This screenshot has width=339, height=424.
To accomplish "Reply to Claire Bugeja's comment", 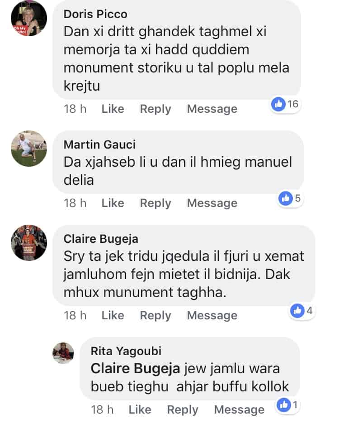I will 155,316.
